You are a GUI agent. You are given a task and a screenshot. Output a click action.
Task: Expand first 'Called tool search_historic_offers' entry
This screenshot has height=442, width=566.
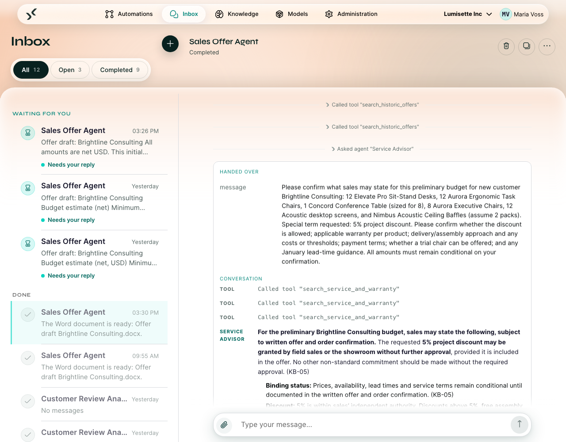click(372, 105)
